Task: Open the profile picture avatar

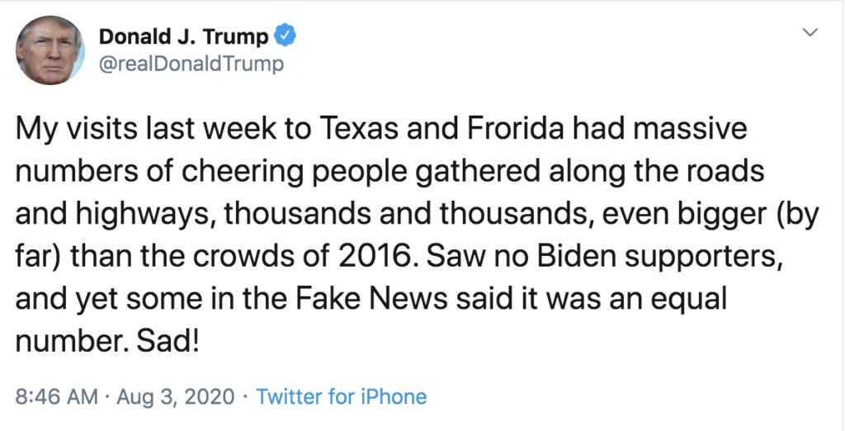Action: pyautogui.click(x=50, y=50)
